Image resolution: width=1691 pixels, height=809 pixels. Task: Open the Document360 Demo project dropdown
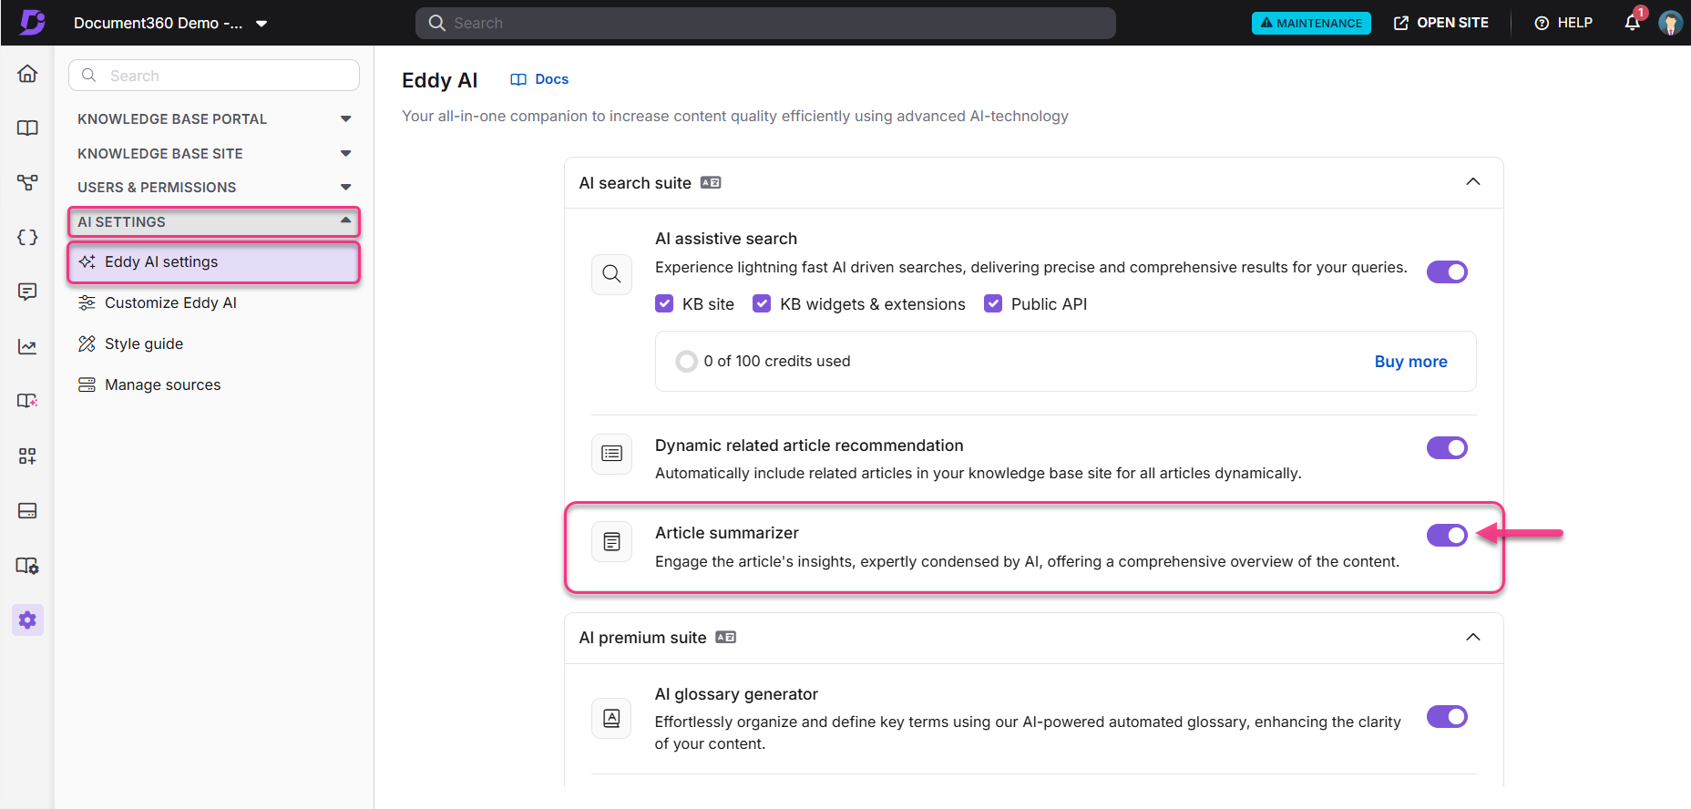pos(170,23)
